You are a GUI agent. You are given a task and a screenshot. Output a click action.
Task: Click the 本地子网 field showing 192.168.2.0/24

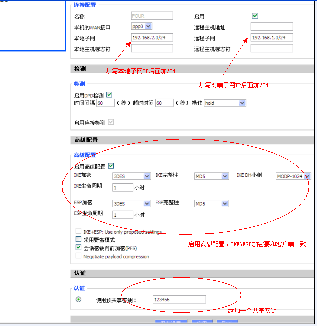152,38
